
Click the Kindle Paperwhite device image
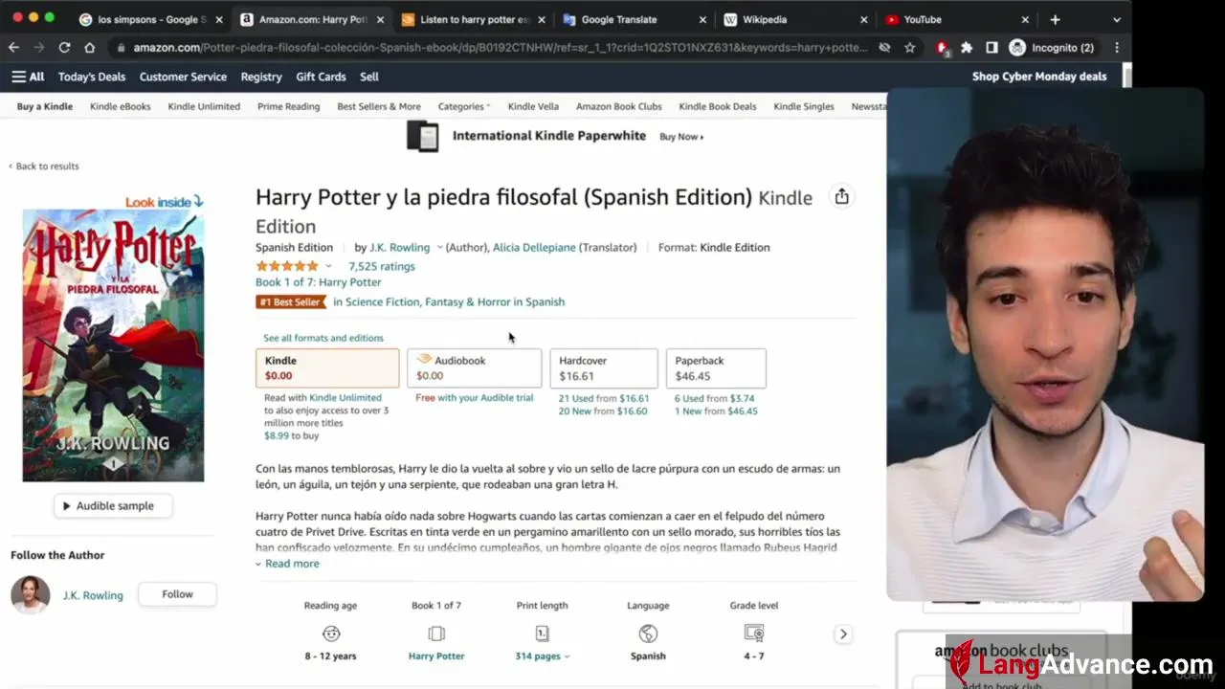422,136
